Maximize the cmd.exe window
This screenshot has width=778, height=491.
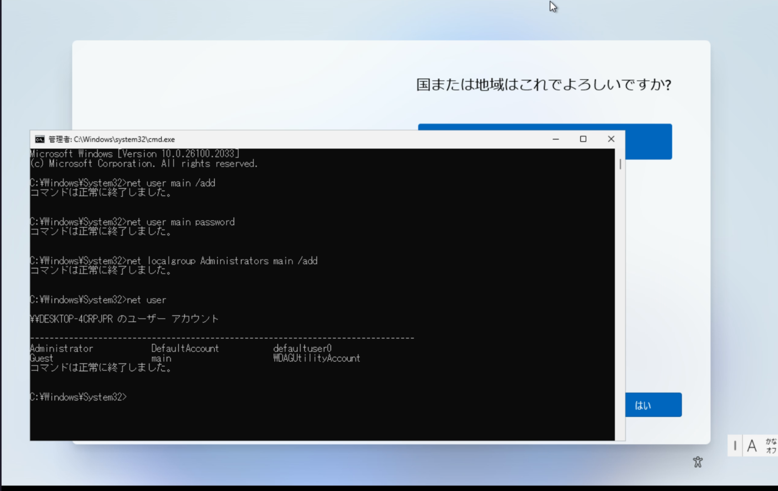[x=583, y=139]
